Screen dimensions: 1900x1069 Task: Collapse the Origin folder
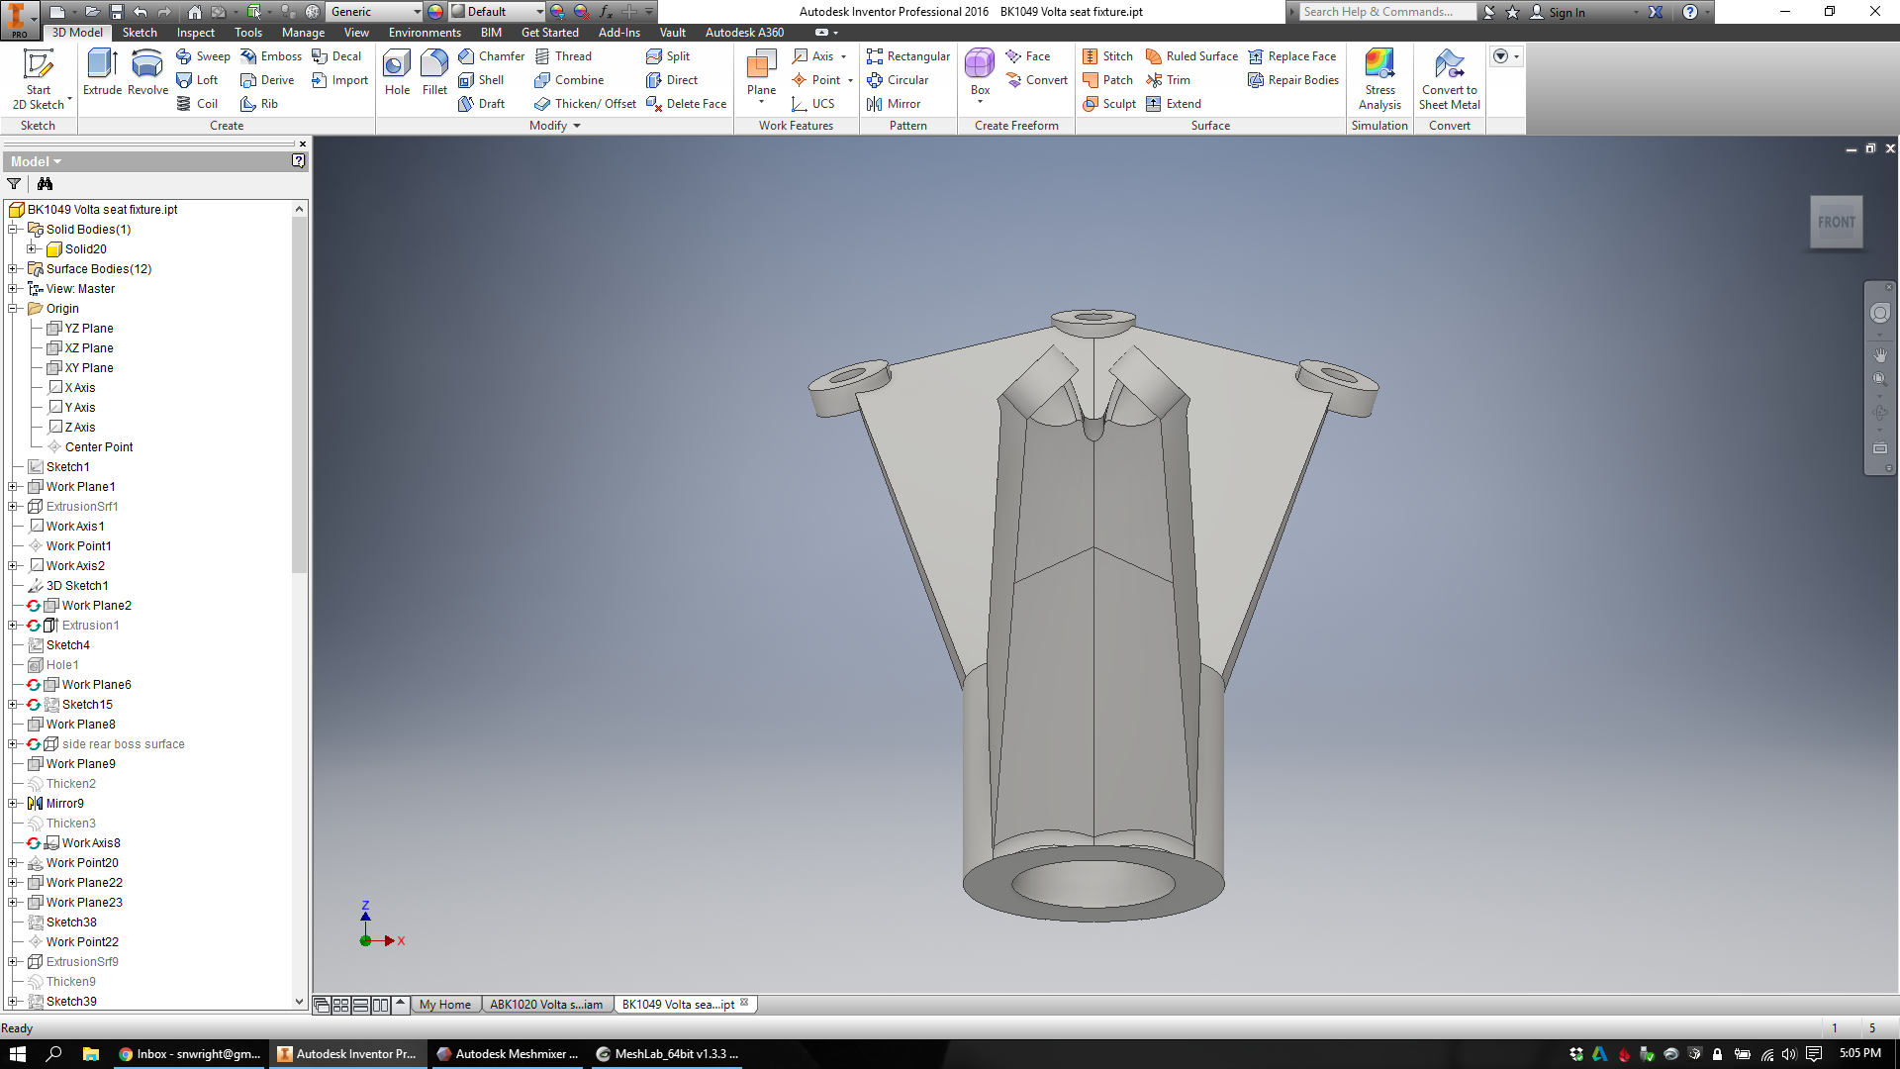pyautogui.click(x=13, y=309)
